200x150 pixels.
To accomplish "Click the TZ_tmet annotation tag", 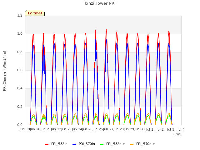I will point(35,13).
